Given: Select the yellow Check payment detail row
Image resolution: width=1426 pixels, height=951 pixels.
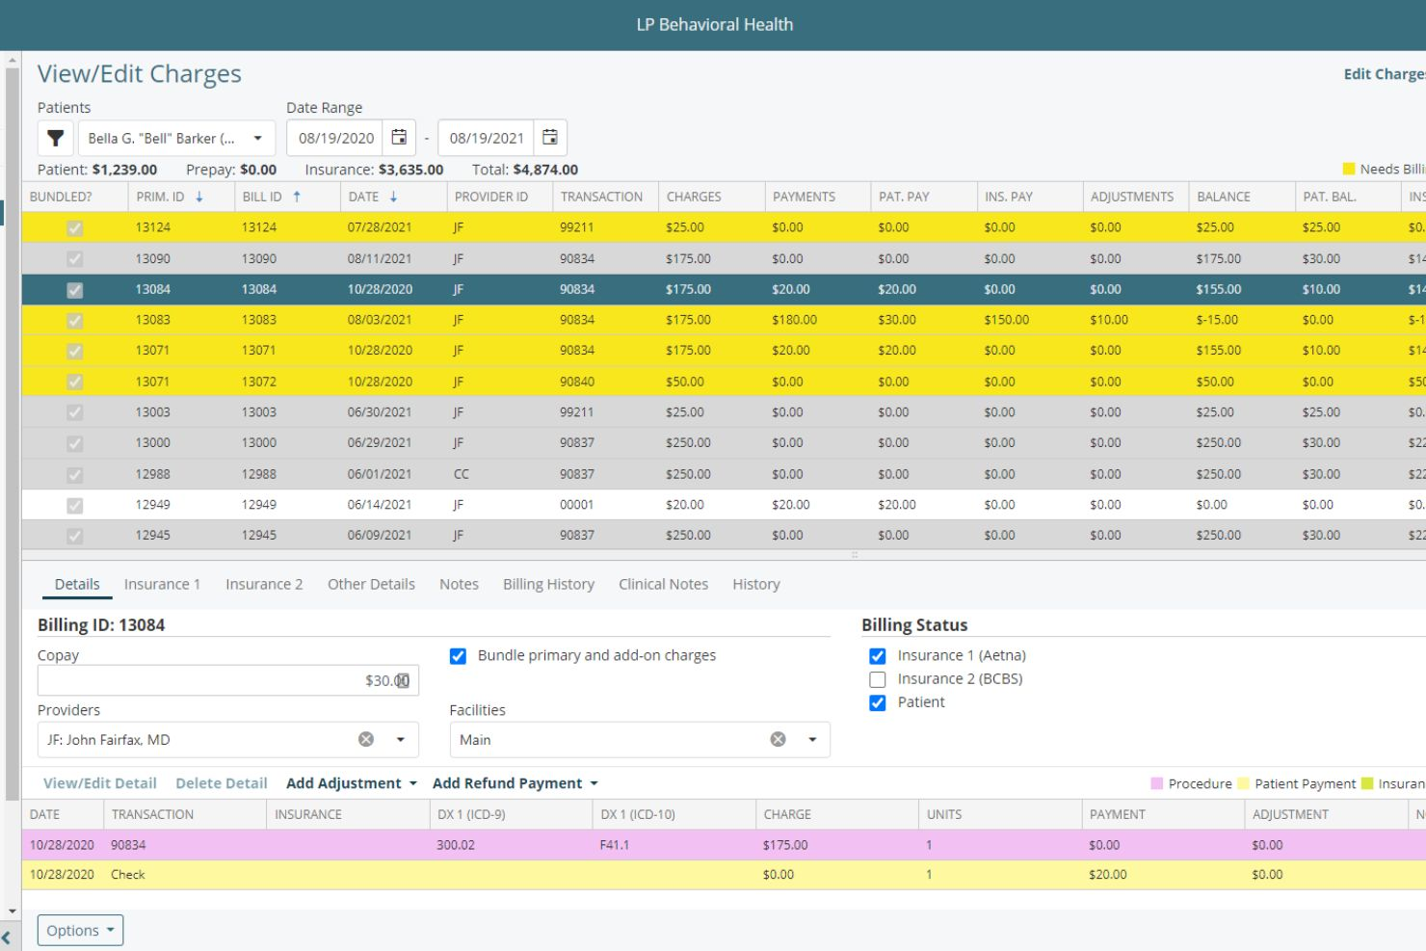Looking at the screenshot, I should 724,875.
